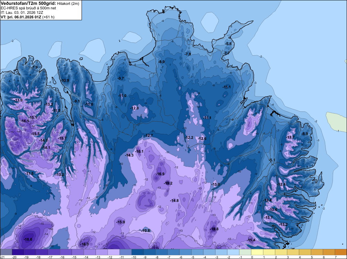347x259 pixels.
Task: Select the -10.8 temperature label
Action: (x=146, y=231)
